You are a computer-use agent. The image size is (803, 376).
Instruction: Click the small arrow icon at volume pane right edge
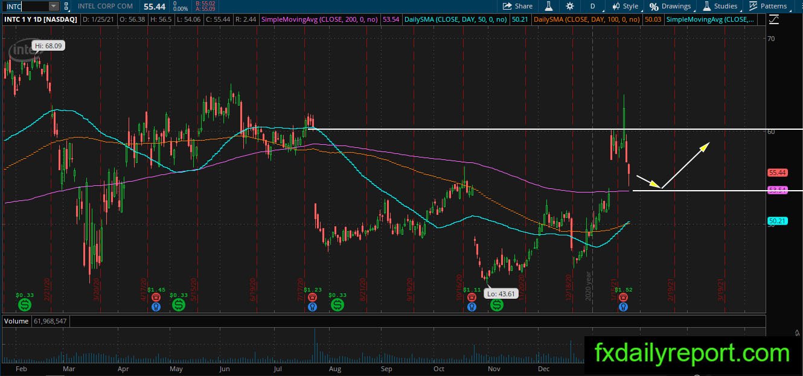tap(798, 332)
